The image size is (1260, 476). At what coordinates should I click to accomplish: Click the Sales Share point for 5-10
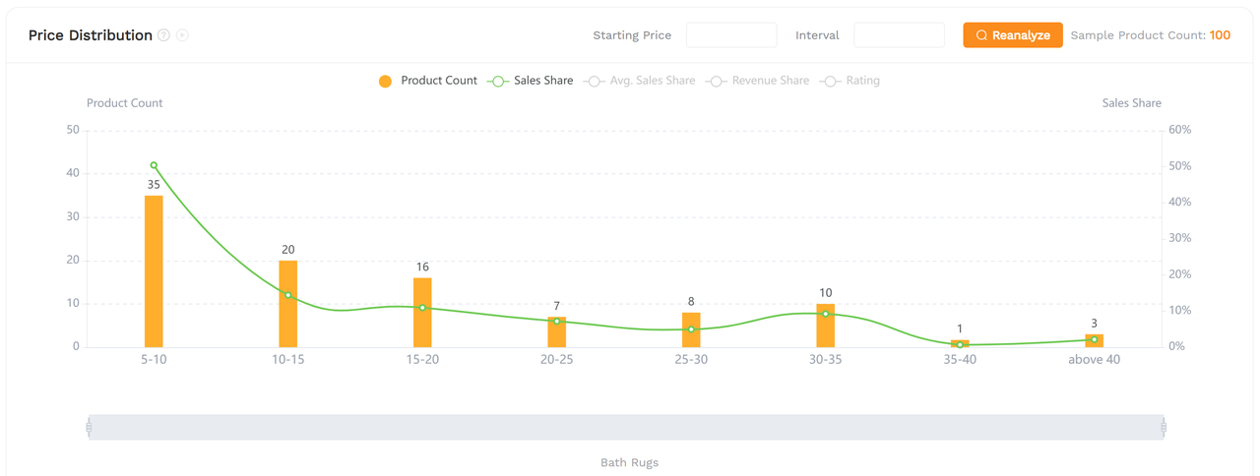tap(154, 165)
